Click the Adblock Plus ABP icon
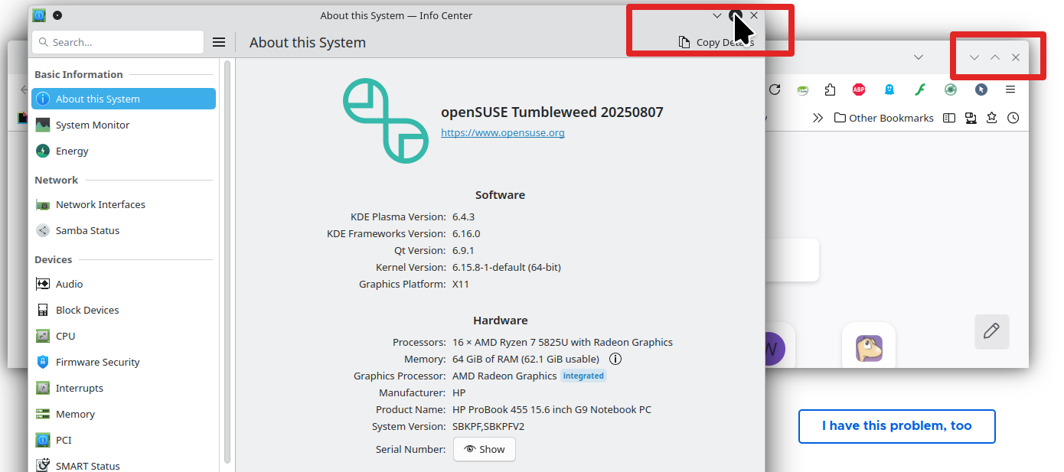This screenshot has width=1064, height=472. 859,90
